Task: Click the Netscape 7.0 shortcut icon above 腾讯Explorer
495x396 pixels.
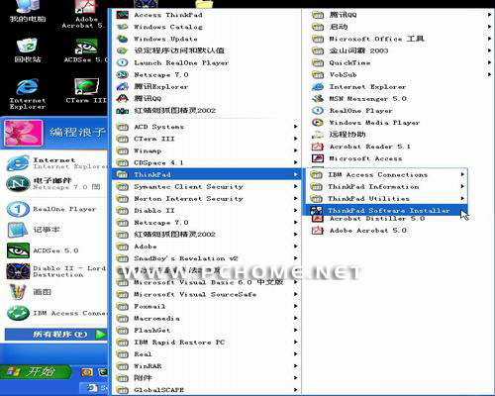Action: pos(122,74)
